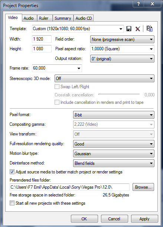This screenshot has width=163, height=227.
Task: Check Start all new projects with these settings
Action: click(x=12, y=203)
